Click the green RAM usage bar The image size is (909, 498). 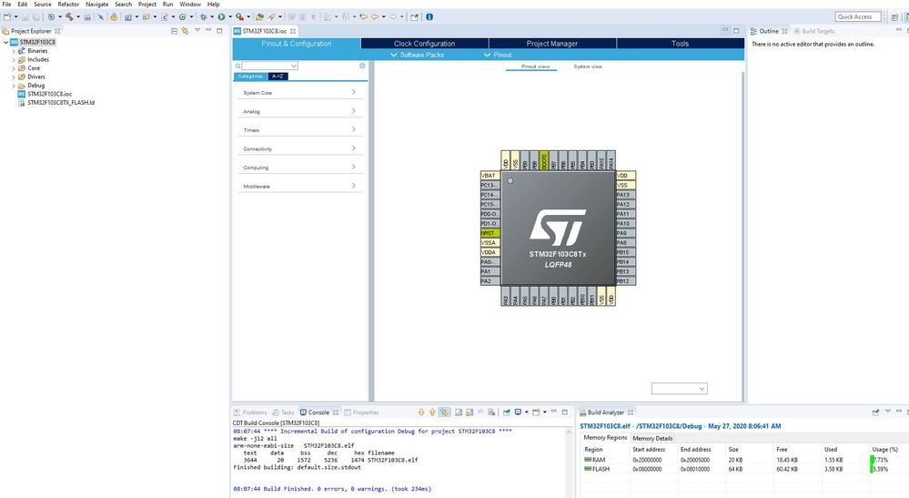(x=874, y=460)
